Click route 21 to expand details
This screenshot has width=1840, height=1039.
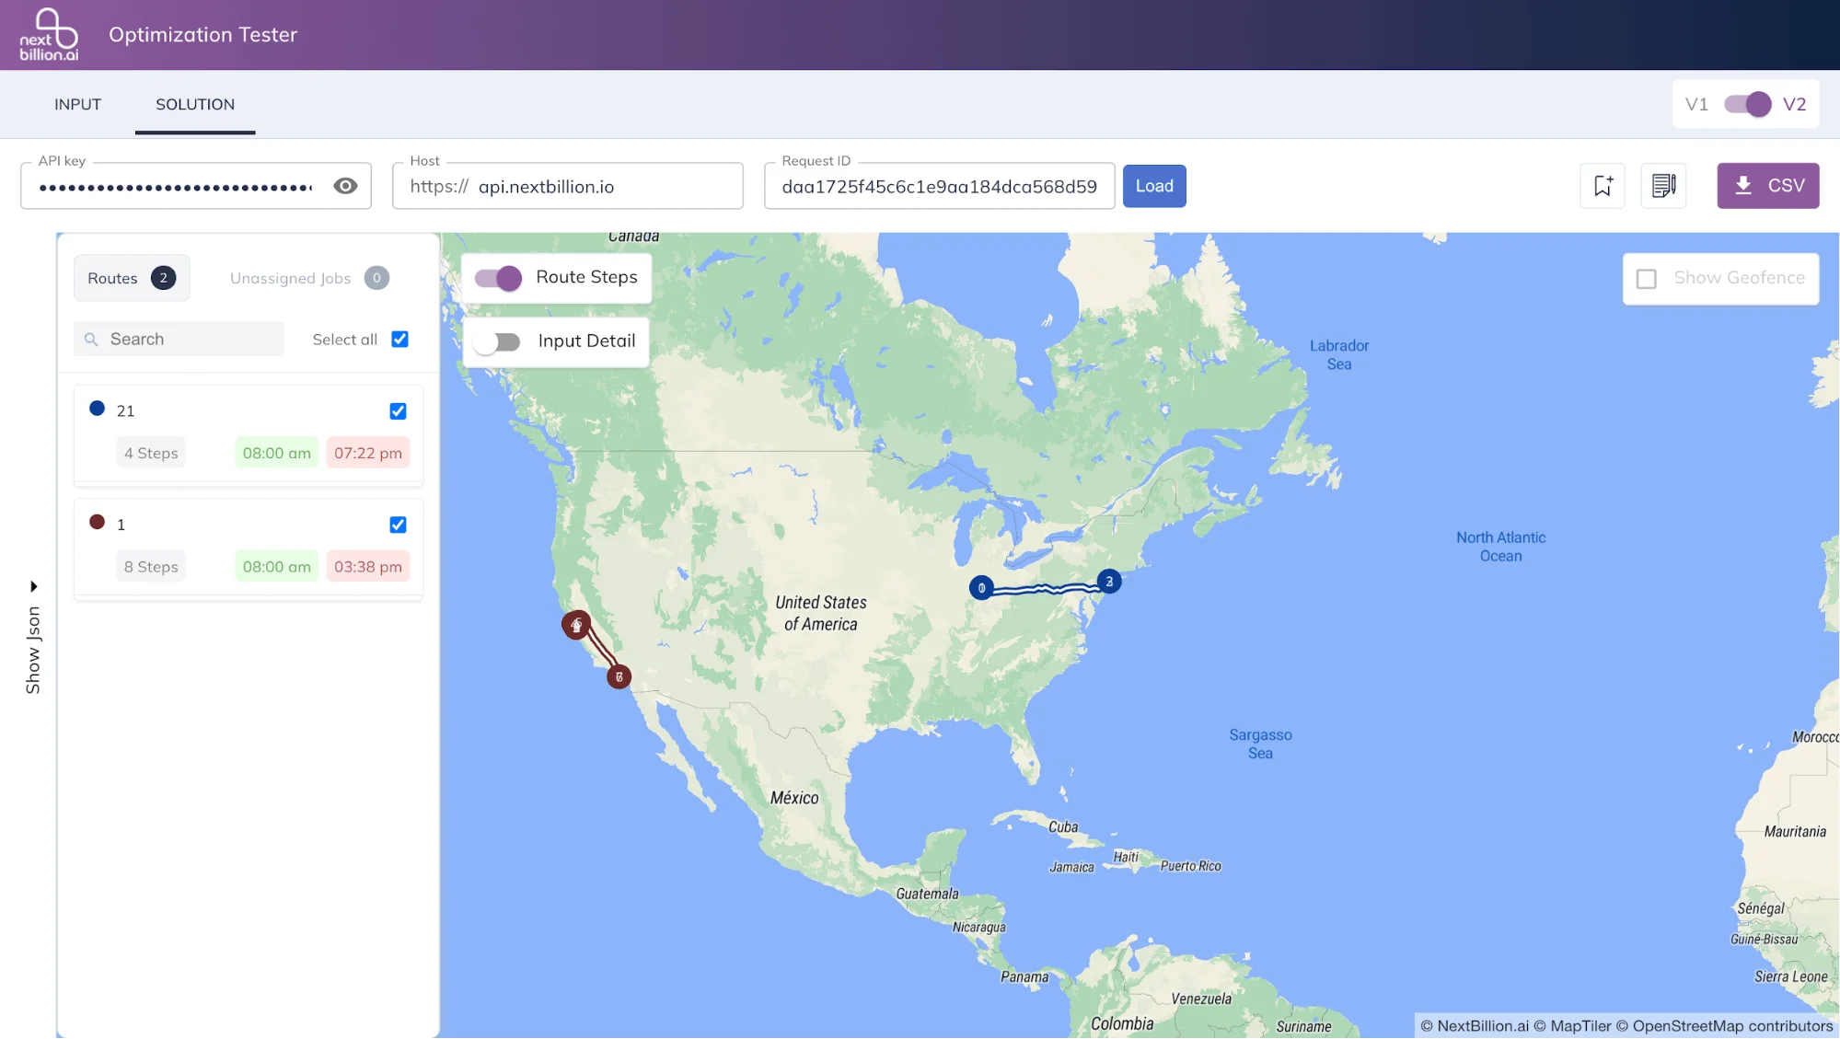click(125, 410)
